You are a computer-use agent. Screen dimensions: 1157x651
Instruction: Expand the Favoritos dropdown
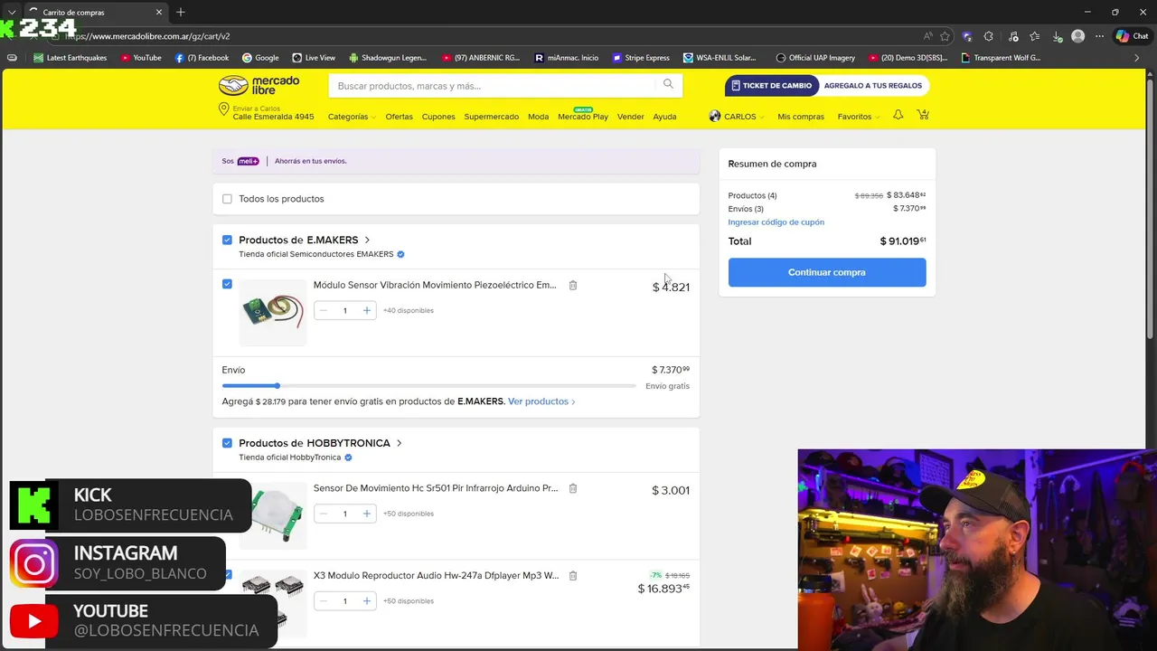[858, 117]
